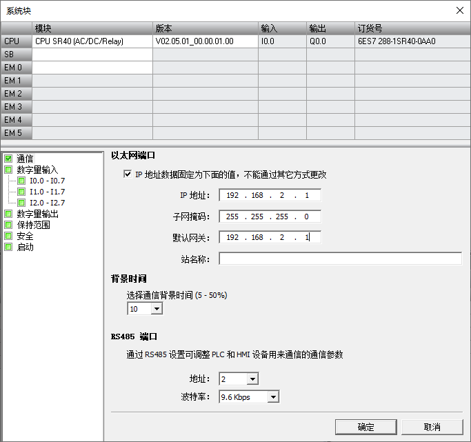Screen dimensions: 471x442
Task: Toggle the 通信 tree checkbox icon
Action: coord(8,159)
